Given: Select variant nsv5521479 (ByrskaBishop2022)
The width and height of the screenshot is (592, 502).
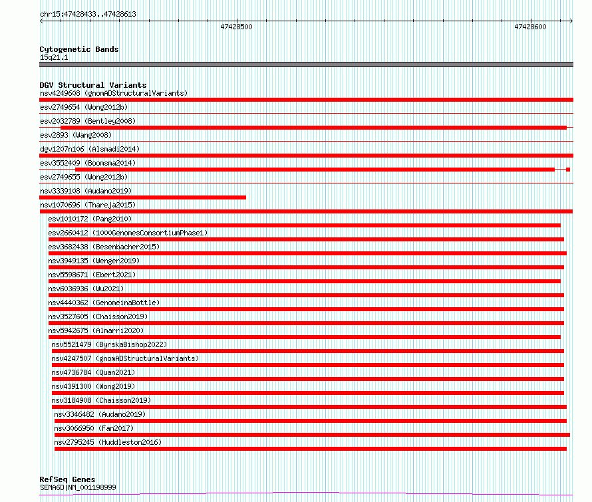Looking at the screenshot, I should click(109, 344).
